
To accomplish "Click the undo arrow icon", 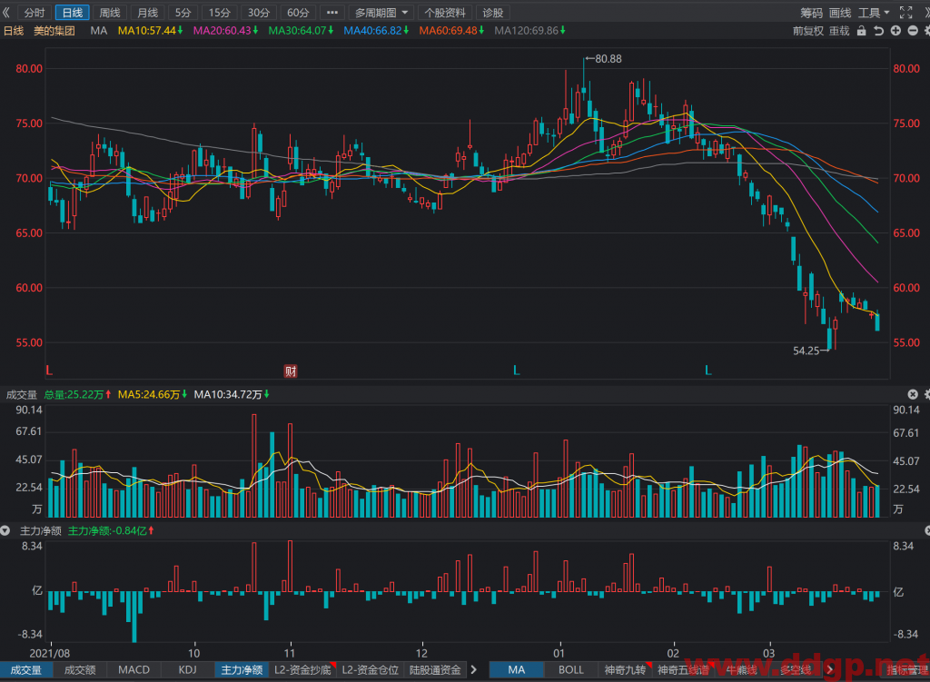I will click(878, 30).
